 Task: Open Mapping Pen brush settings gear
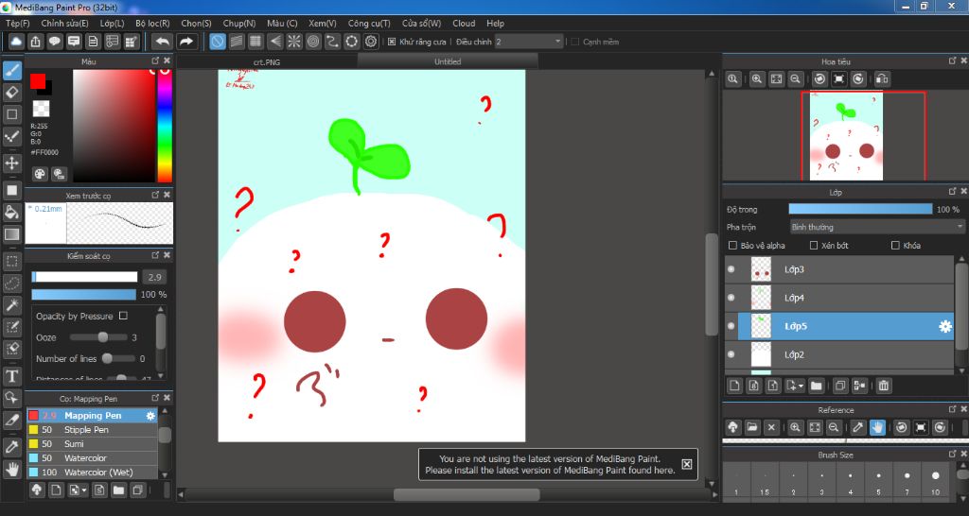coord(150,416)
